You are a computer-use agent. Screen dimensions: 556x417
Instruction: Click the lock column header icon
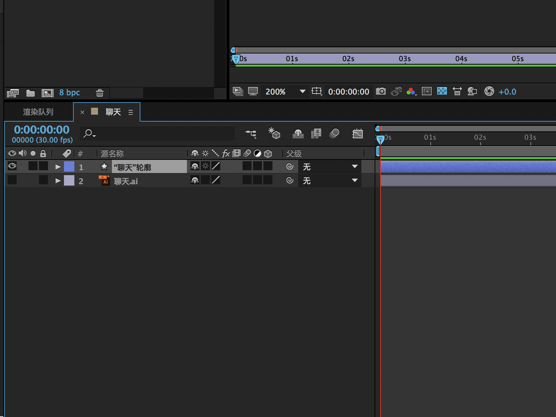43,153
